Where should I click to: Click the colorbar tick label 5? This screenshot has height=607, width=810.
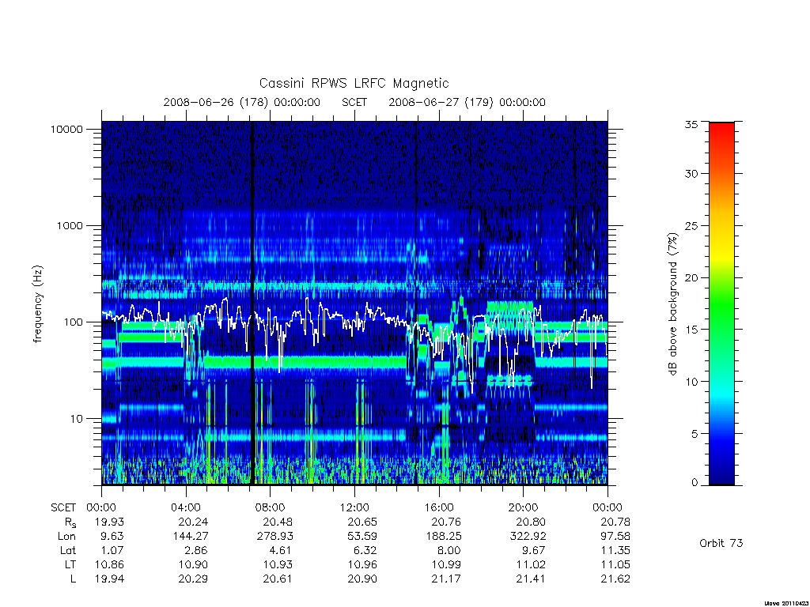695,434
